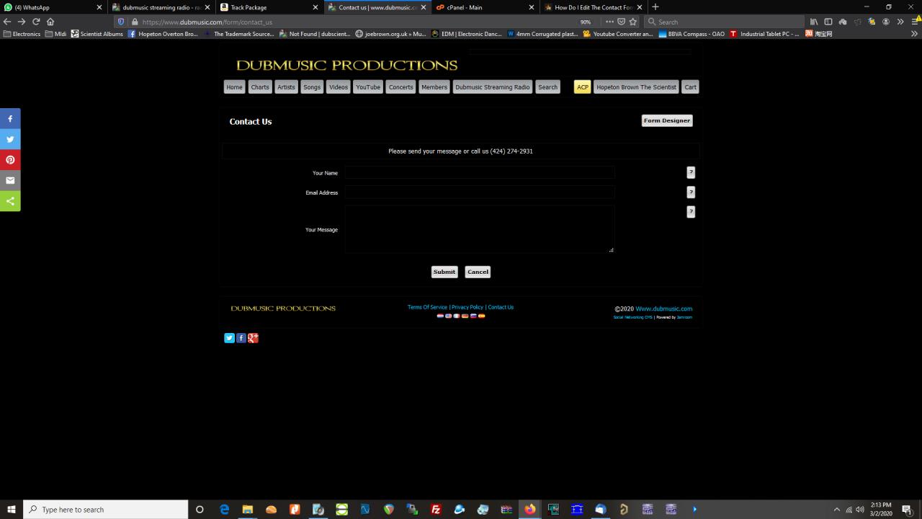Bookmark this page with star icon
Screen dimensions: 922x519
click(633, 22)
